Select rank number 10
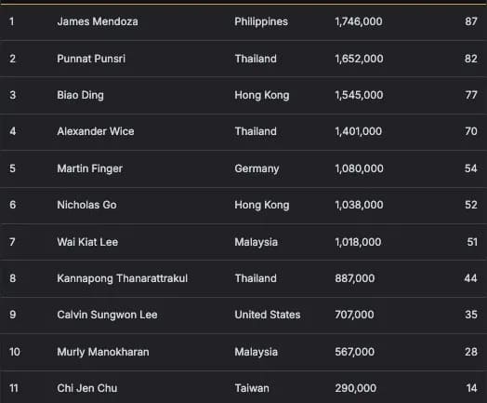The width and height of the screenshot is (487, 403). point(15,352)
